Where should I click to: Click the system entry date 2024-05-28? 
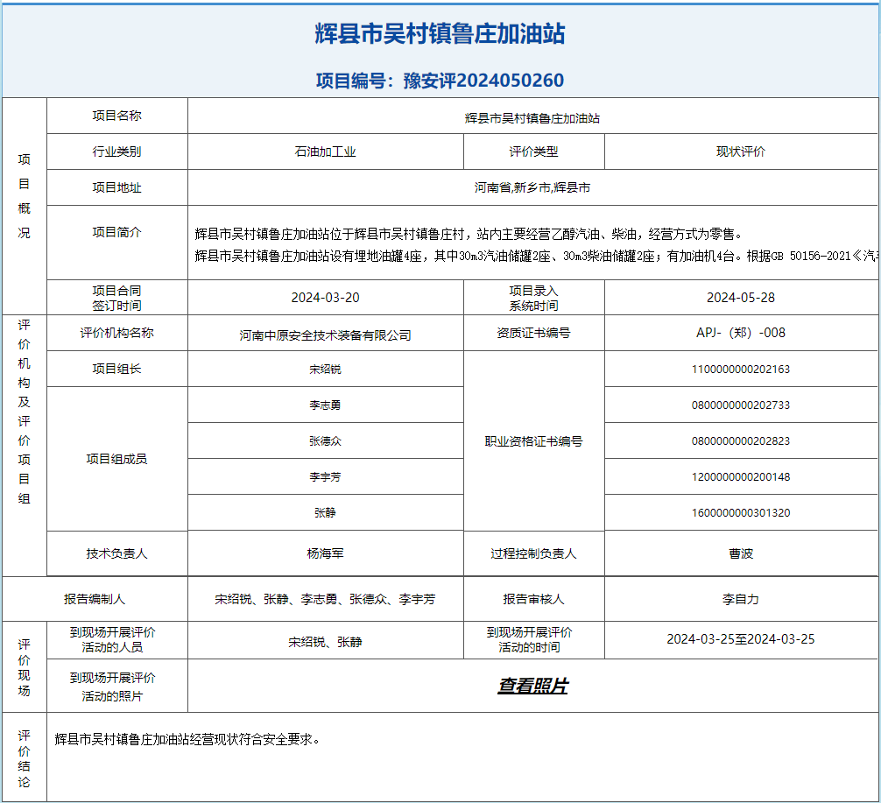[x=741, y=297]
